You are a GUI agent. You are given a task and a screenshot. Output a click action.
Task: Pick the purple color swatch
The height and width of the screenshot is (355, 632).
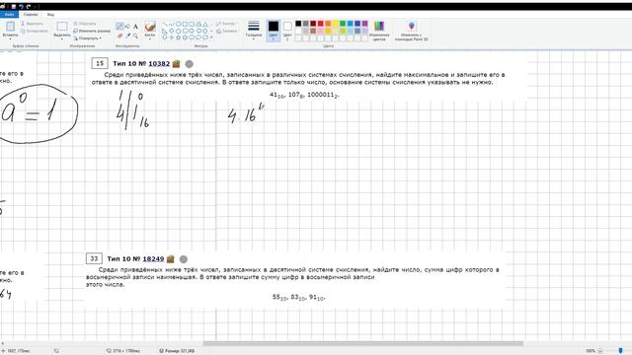[x=364, y=24]
